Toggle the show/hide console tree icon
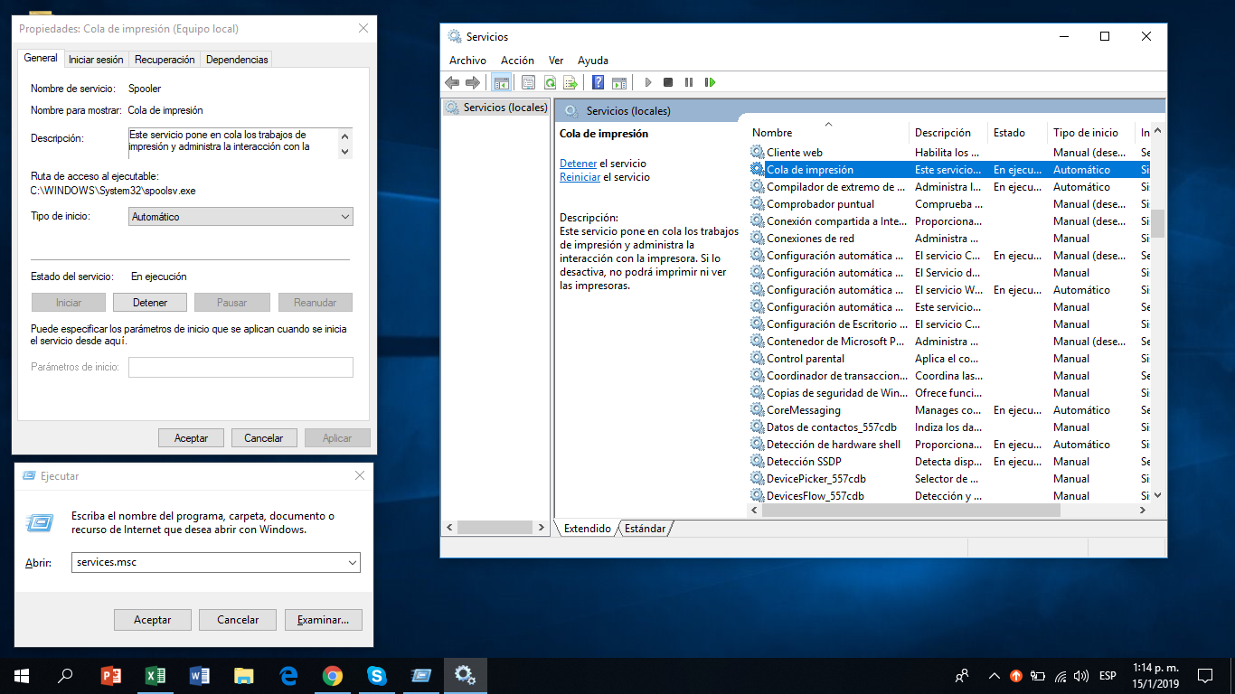 (501, 82)
